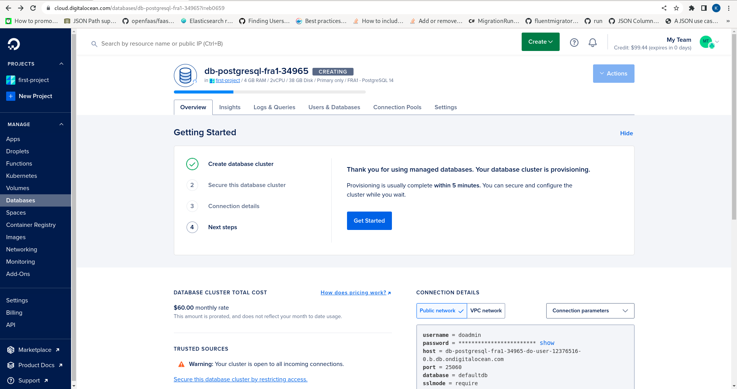737x389 pixels.
Task: Share this page icon in address bar
Action: pyautogui.click(x=664, y=8)
